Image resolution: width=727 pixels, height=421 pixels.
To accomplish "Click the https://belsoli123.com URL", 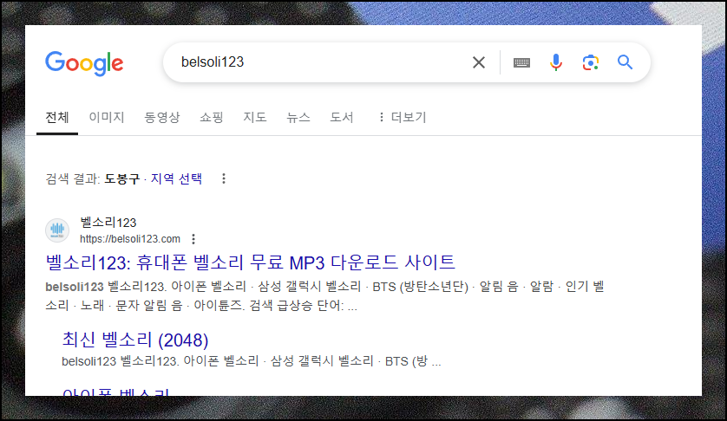I will (x=130, y=239).
